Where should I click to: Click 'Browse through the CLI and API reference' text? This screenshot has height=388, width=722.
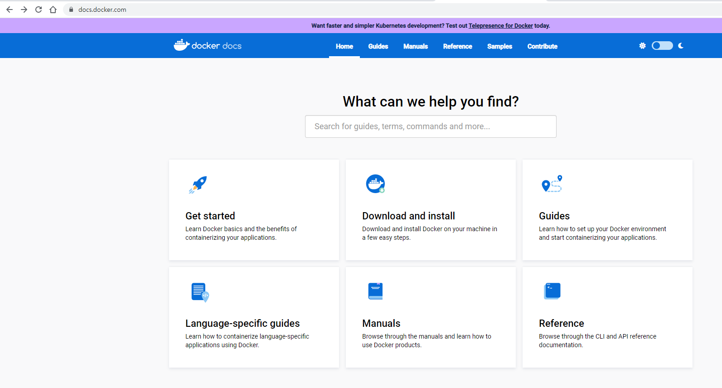point(597,336)
